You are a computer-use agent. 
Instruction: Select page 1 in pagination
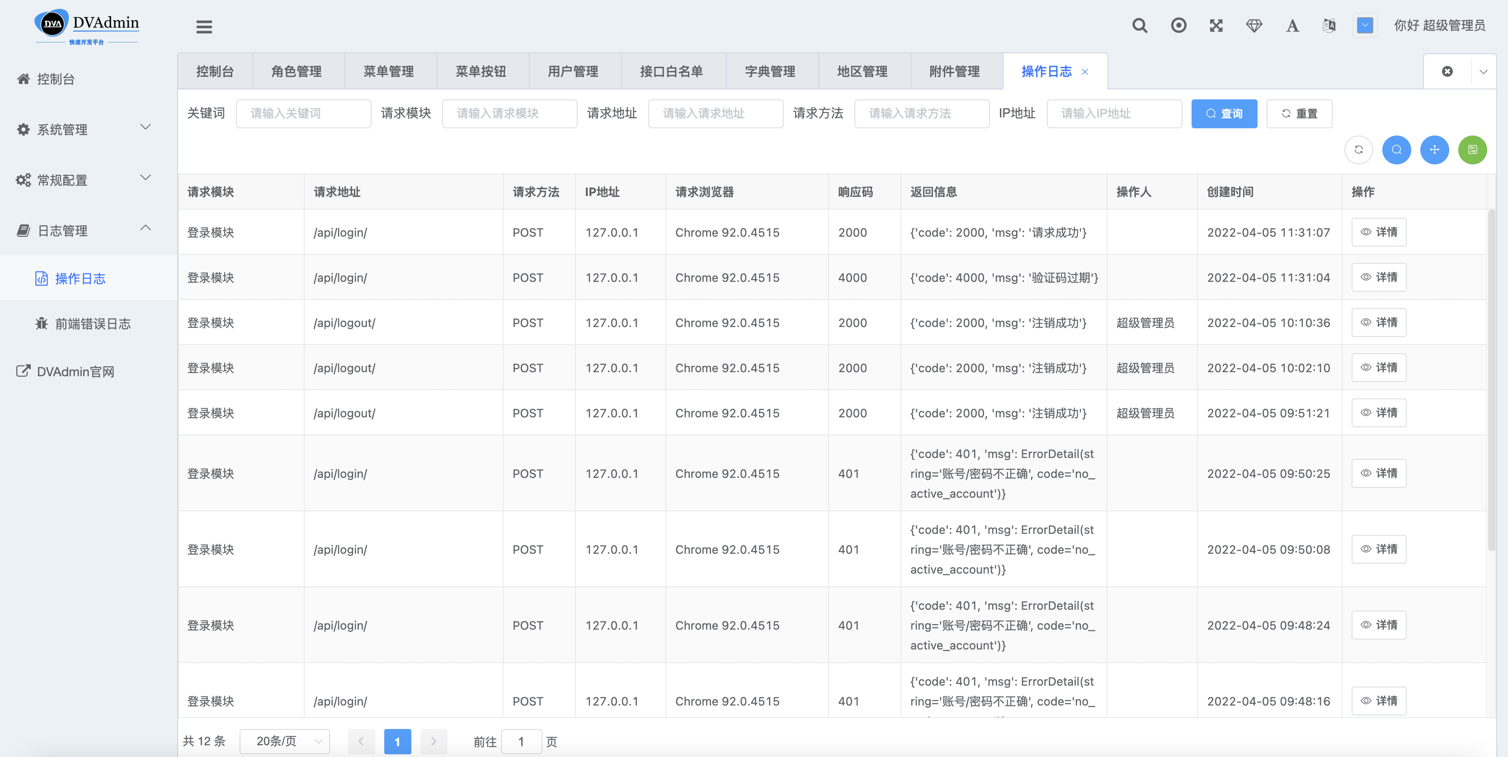click(397, 741)
